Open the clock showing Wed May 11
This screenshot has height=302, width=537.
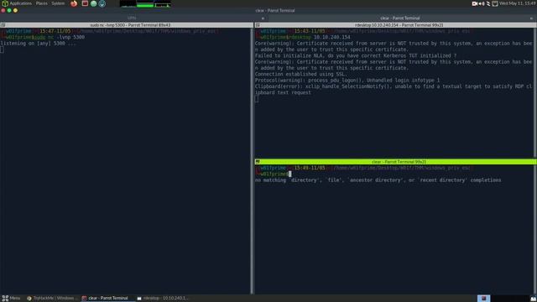tap(517, 3)
